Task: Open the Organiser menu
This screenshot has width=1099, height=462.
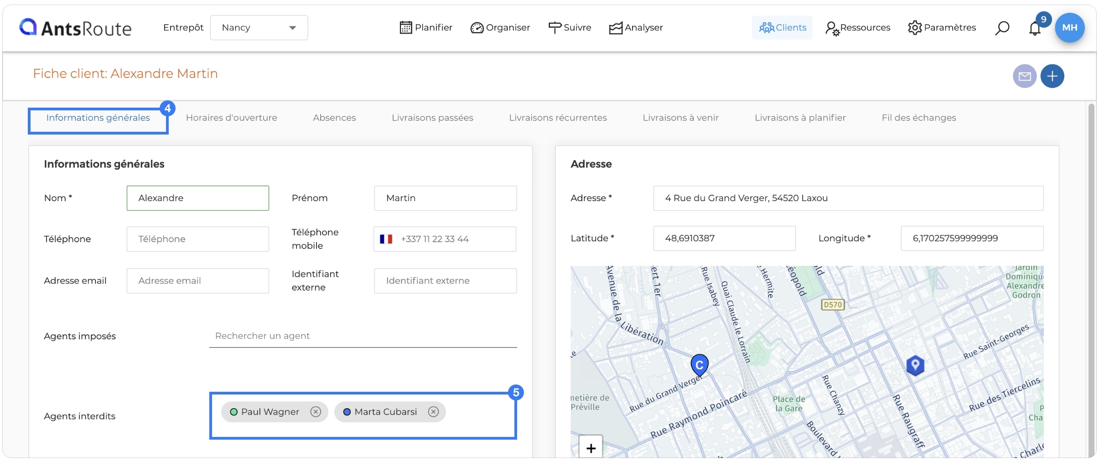Action: 500,27
